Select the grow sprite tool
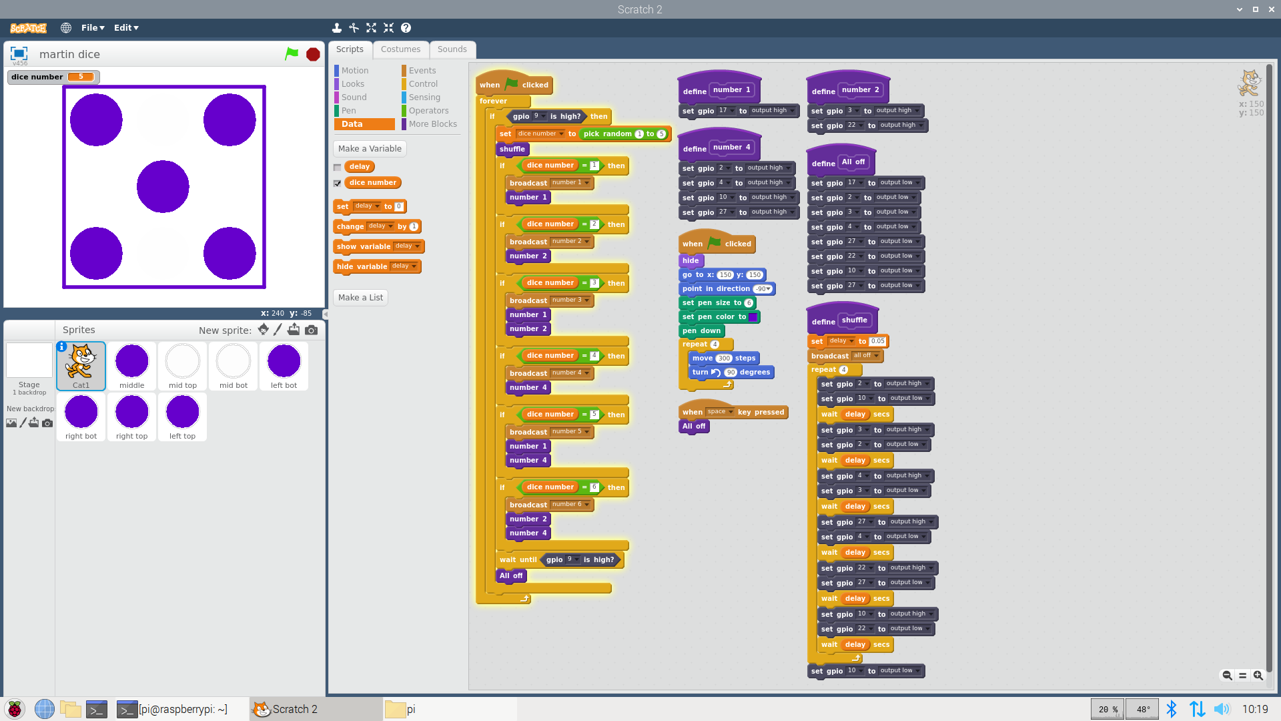 [x=371, y=28]
